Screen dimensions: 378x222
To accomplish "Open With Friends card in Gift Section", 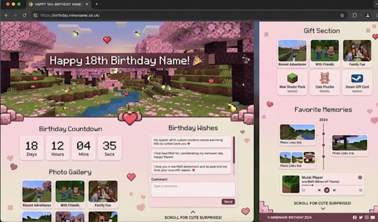I will pyautogui.click(x=325, y=53).
